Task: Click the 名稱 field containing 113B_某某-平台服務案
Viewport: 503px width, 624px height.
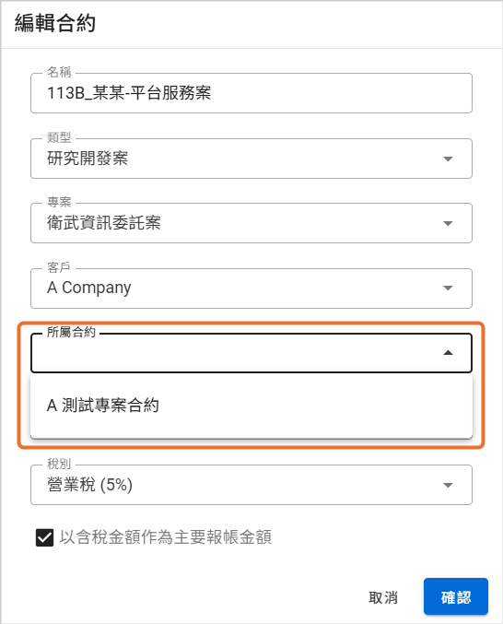Action: coord(251,93)
